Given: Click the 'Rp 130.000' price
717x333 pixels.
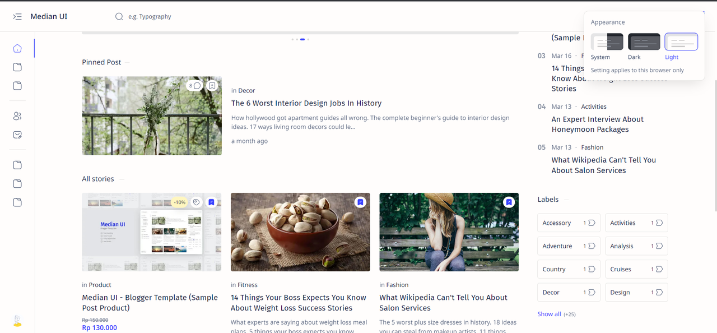Looking at the screenshot, I should point(100,327).
